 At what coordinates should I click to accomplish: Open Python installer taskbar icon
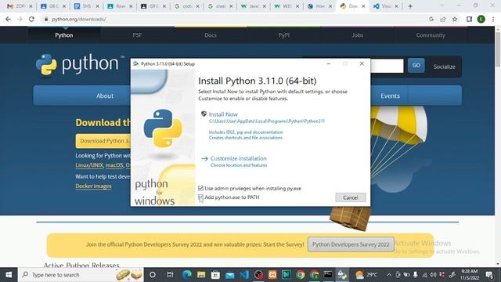[x=342, y=275]
